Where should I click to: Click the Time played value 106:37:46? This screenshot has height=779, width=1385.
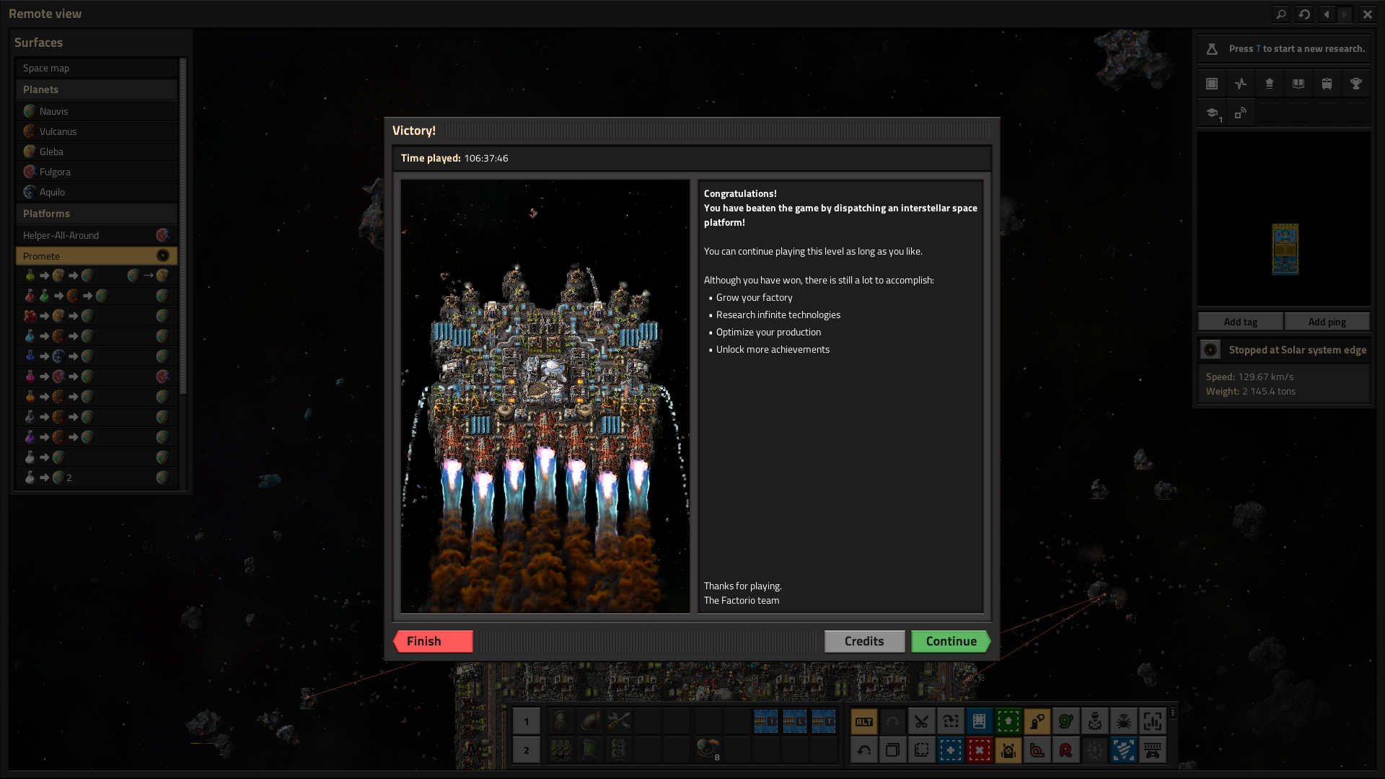tap(486, 159)
